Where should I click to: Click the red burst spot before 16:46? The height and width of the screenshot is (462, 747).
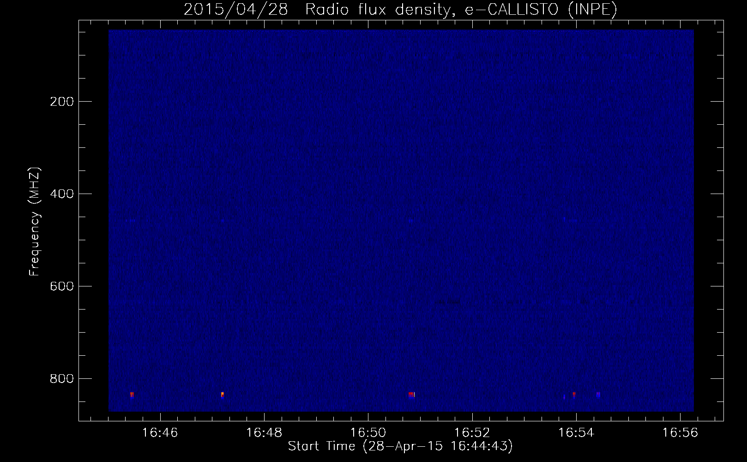click(132, 395)
